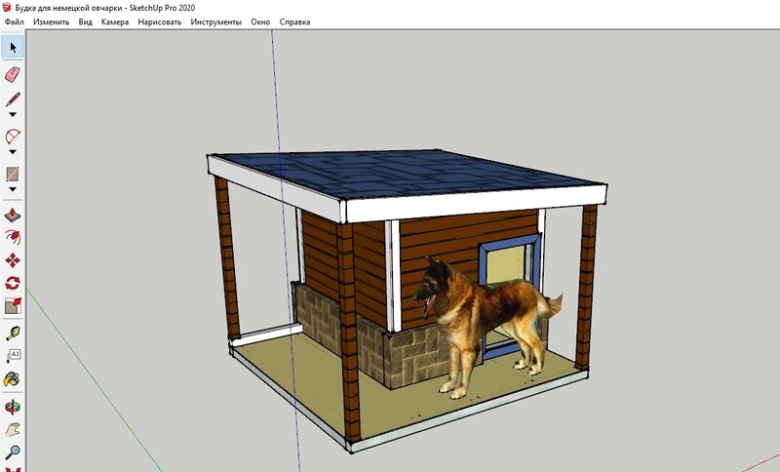This screenshot has height=472, width=780.
Task: Open the Камера menu
Action: coord(114,20)
